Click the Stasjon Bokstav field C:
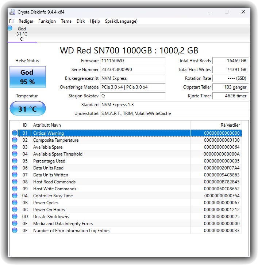The height and width of the screenshot is (265, 258). (132, 96)
